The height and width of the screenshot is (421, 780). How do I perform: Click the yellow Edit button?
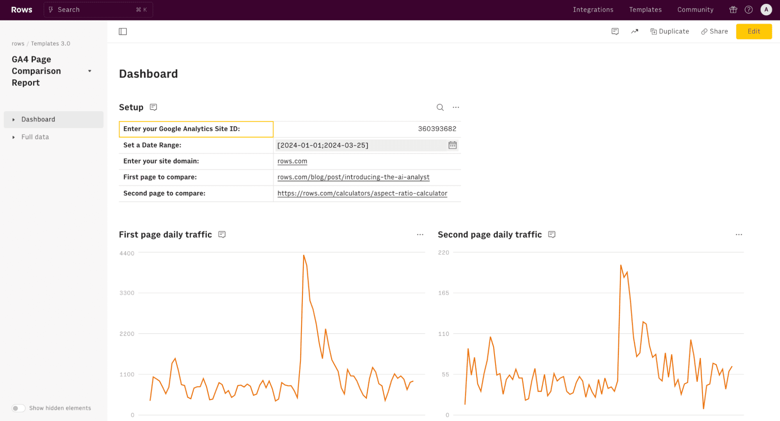(754, 32)
